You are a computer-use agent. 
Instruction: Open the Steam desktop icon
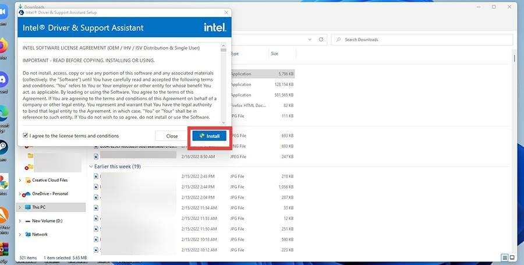(x=3, y=147)
